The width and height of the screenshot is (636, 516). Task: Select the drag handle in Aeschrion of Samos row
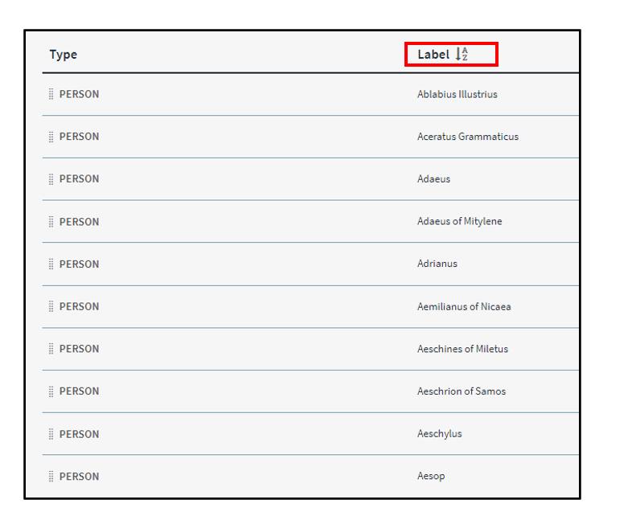point(51,391)
